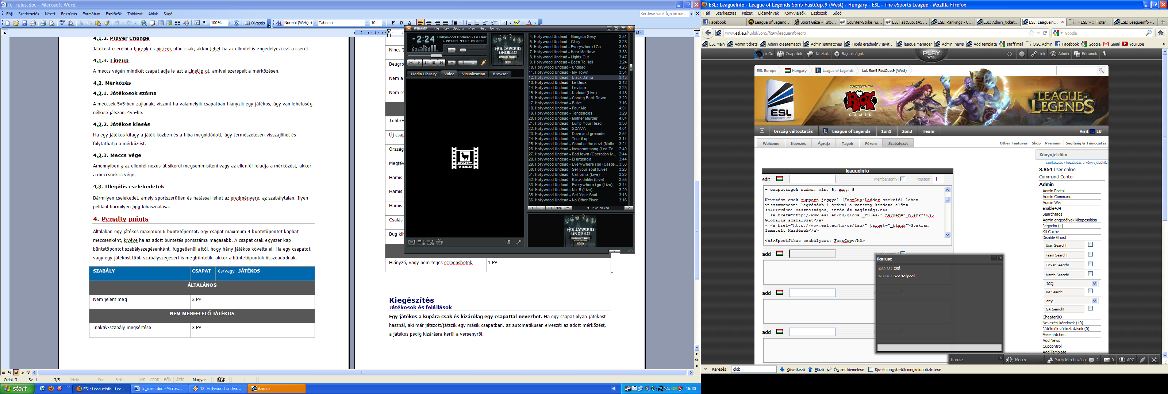Click the Kill Cache link

(x=1050, y=232)
